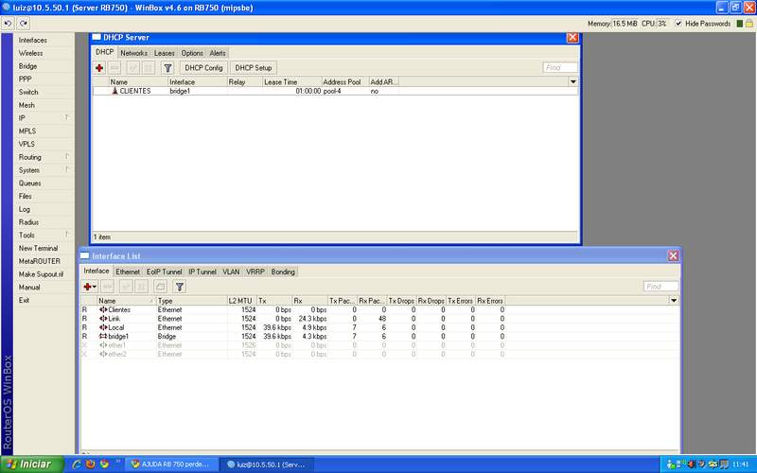Switch to Networks tab in DHCP Server

click(133, 53)
